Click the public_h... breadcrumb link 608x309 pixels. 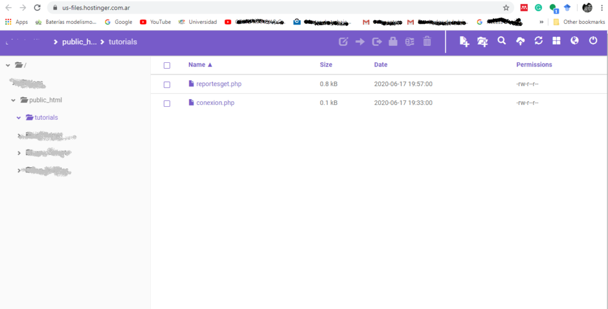(79, 42)
